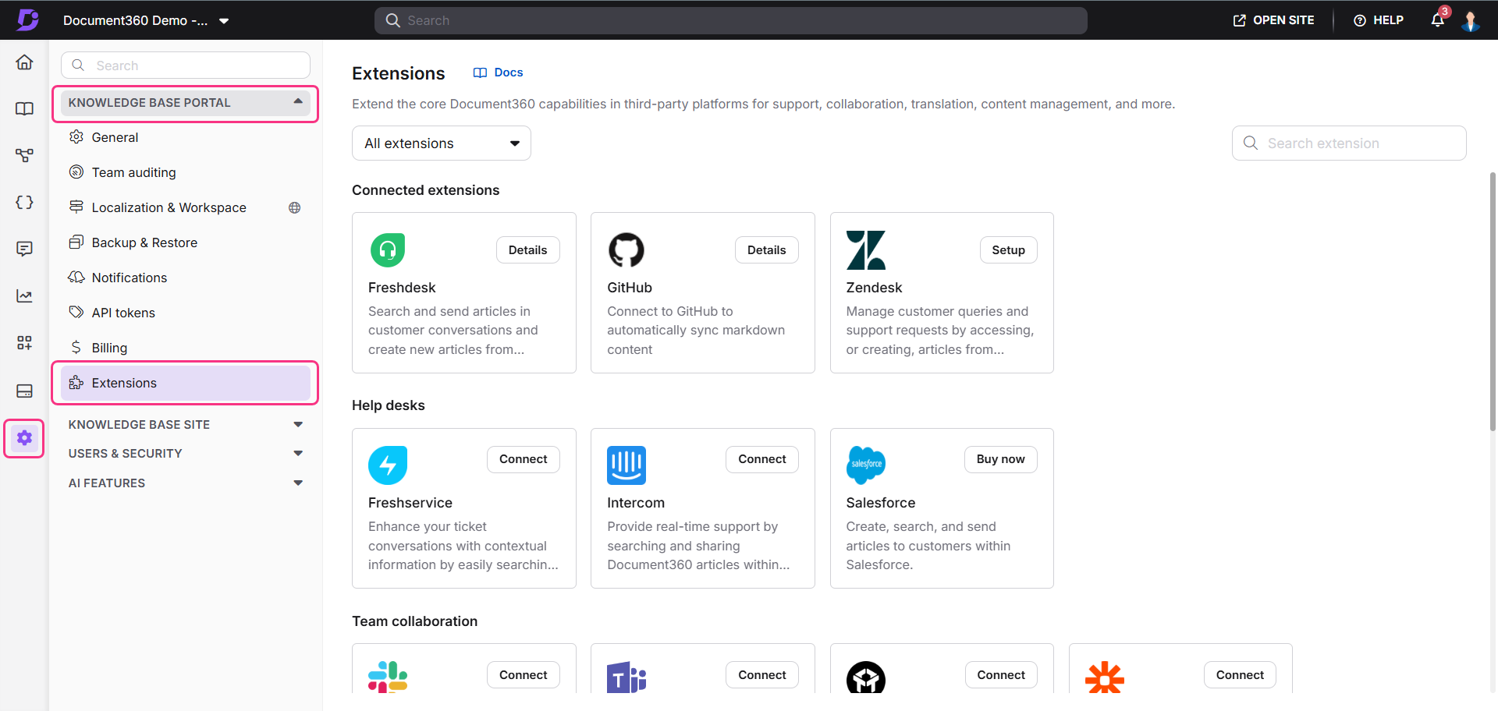The image size is (1498, 711).
Task: Open the Docs link beside Extensions title
Action: click(x=499, y=73)
